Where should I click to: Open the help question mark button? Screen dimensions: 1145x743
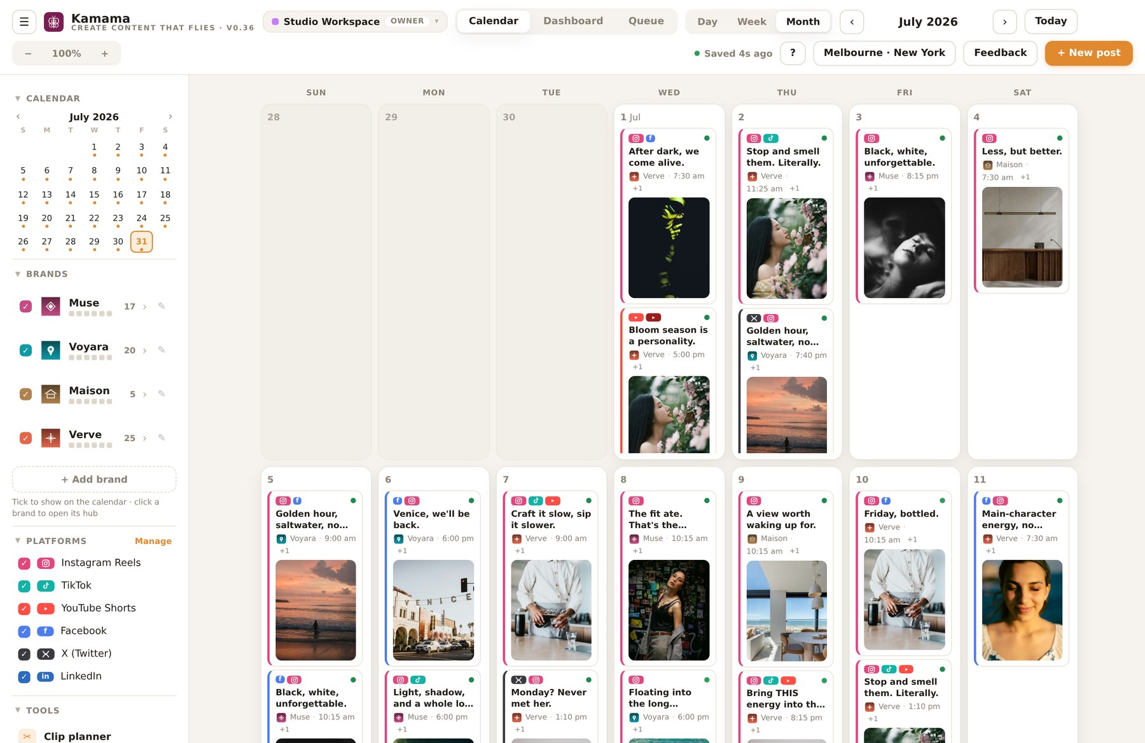[x=793, y=53]
